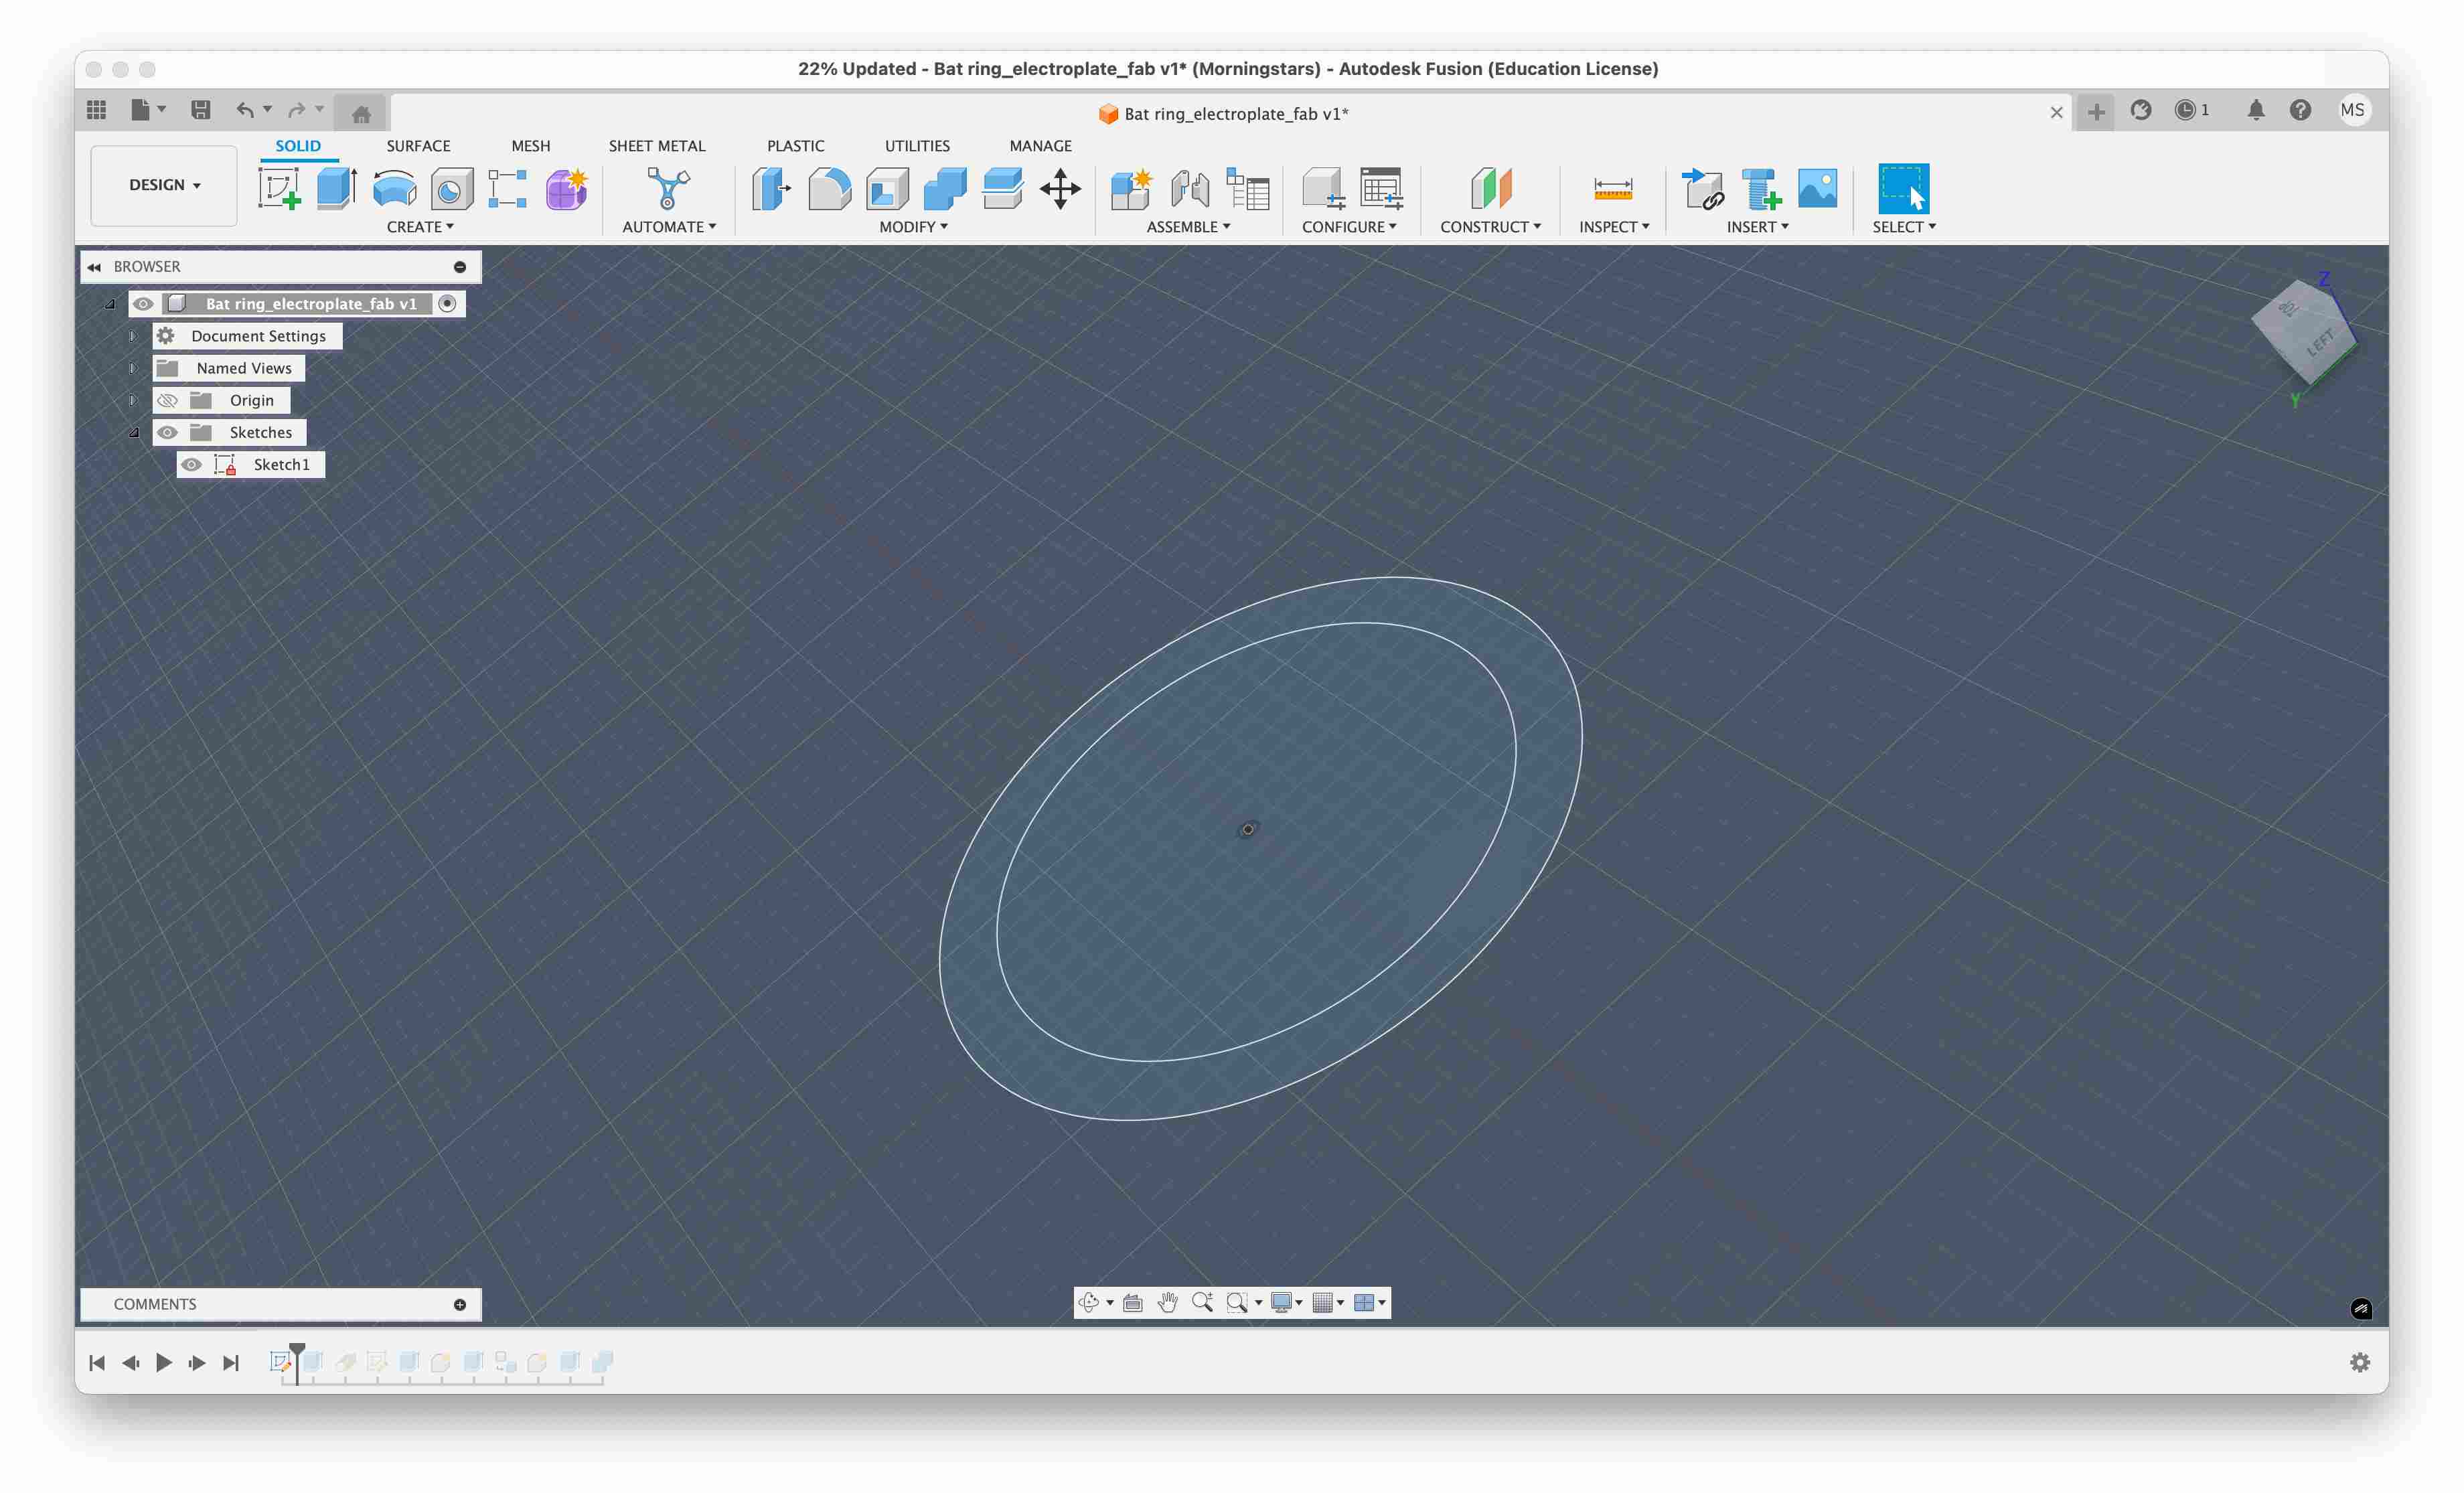Viewport: 2464px width, 1493px height.
Task: Select the Offset Plane construct tool
Action: coord(1490,188)
